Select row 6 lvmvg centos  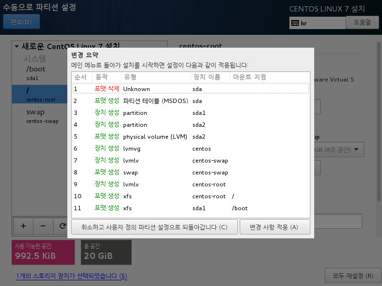coord(191,148)
